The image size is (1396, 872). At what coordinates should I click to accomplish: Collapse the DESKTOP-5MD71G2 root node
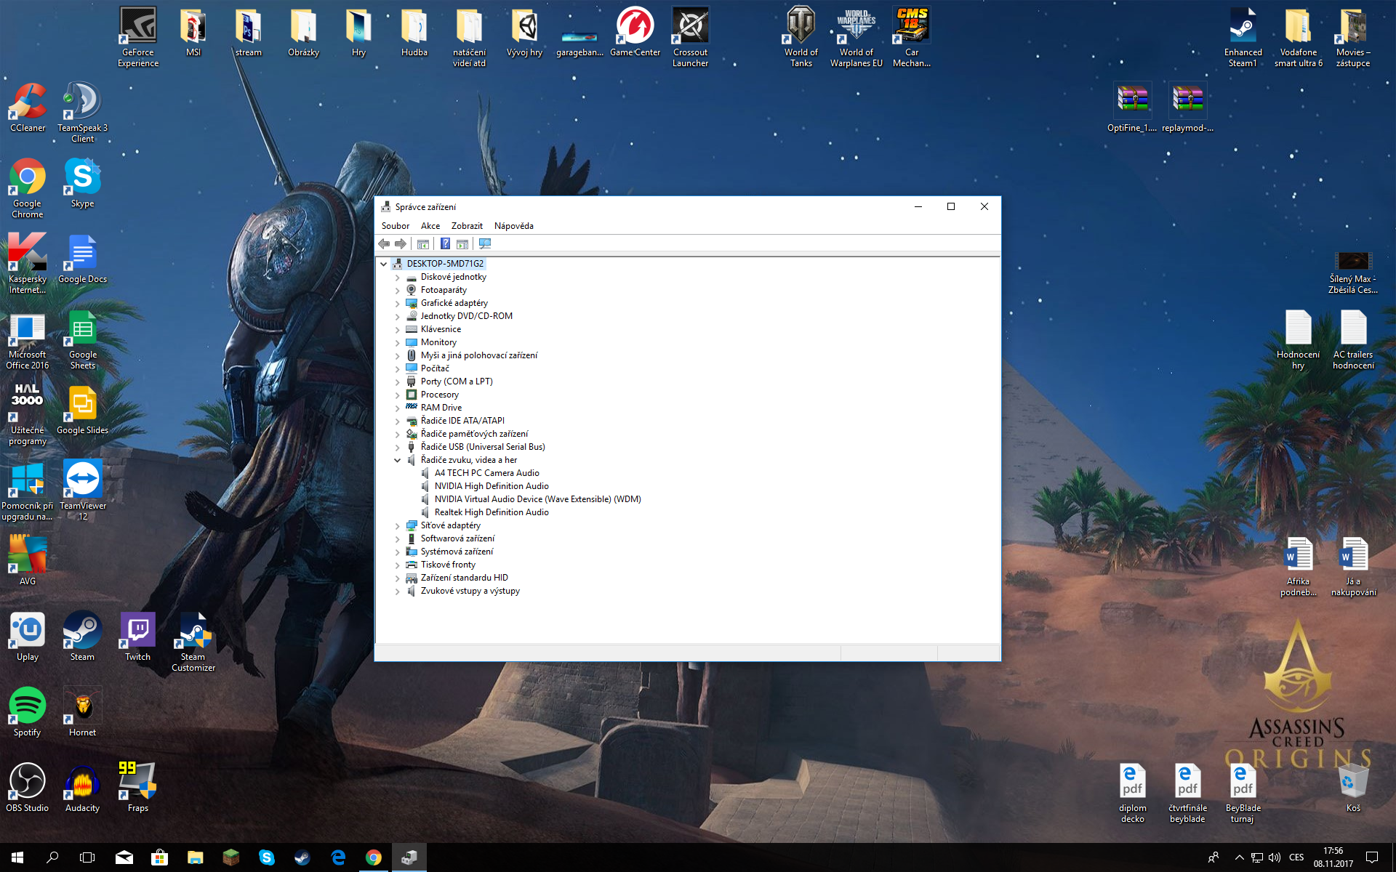point(384,264)
